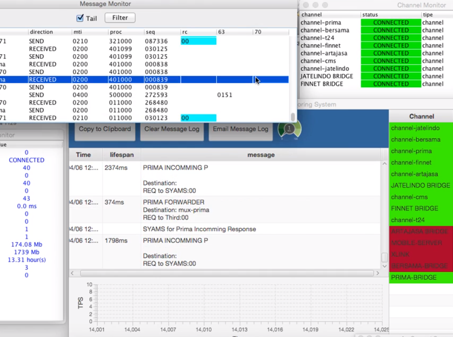Click the TPS gauge dial icon
This screenshot has width=453, height=337.
click(x=289, y=129)
